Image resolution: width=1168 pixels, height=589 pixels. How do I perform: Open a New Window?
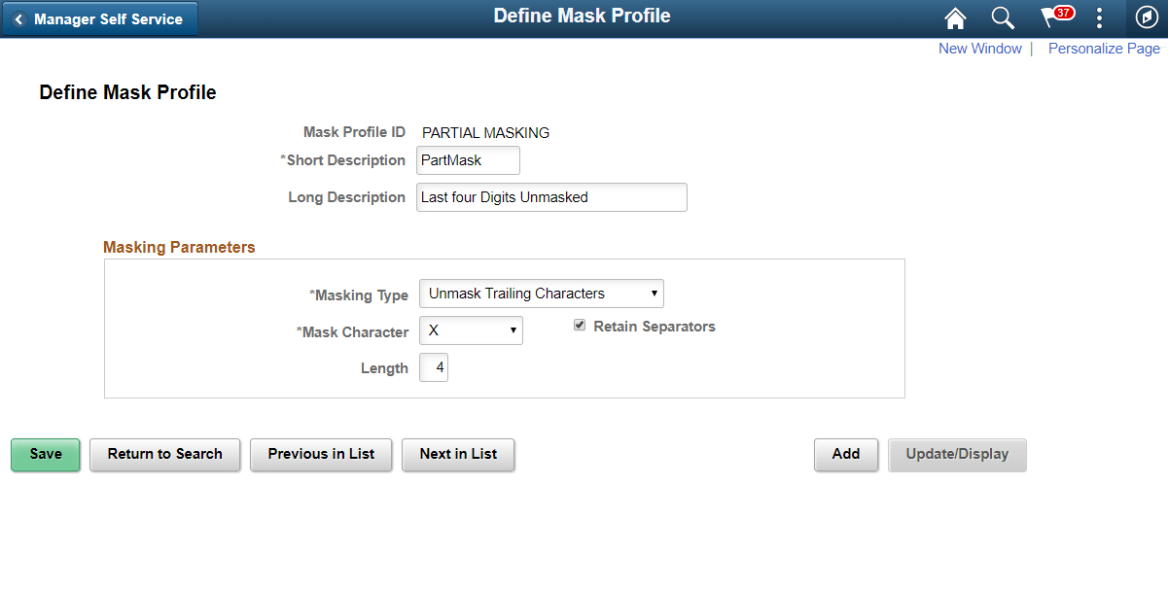tap(979, 48)
